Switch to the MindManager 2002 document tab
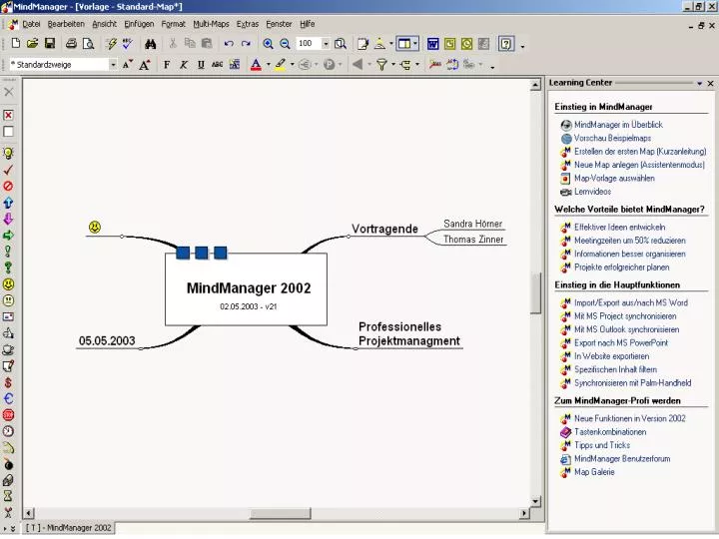This screenshot has width=719, height=539. pyautogui.click(x=68, y=528)
